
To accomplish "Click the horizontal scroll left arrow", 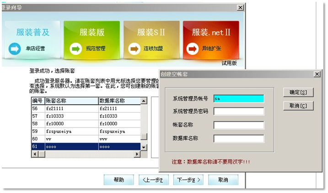I will click(35, 154).
